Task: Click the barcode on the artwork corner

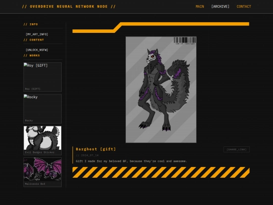Action: 185,40
